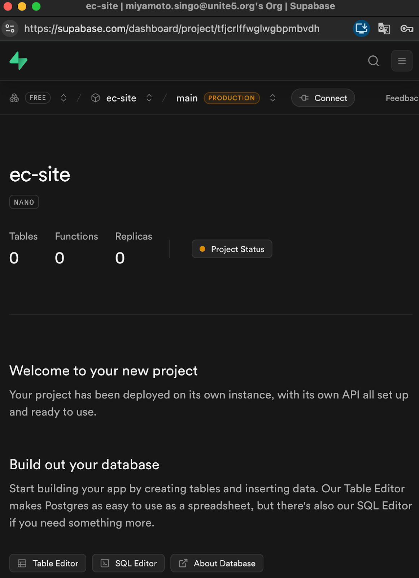Image resolution: width=419 pixels, height=578 pixels.
Task: Open the Project Status button
Action: tap(232, 249)
